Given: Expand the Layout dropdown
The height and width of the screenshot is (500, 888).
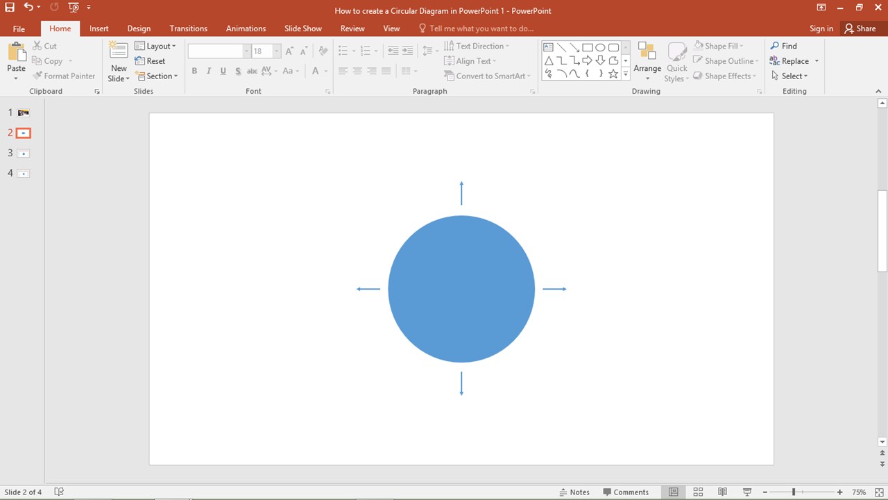Looking at the screenshot, I should (155, 46).
